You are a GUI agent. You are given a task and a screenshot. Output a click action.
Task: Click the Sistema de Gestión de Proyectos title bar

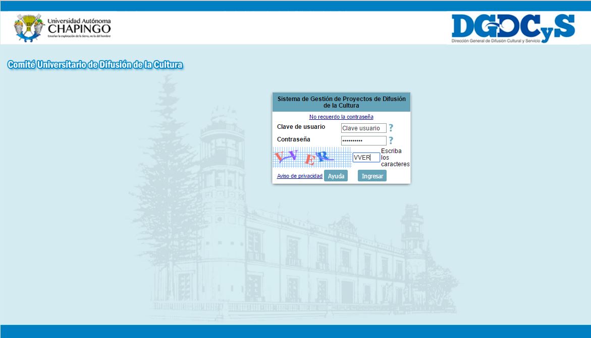click(x=341, y=102)
